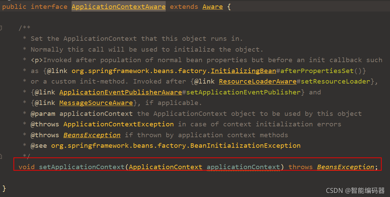Click the 'void' return type

point(27,167)
